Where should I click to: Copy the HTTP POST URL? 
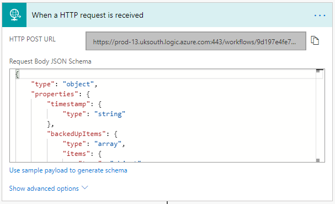[x=315, y=40]
